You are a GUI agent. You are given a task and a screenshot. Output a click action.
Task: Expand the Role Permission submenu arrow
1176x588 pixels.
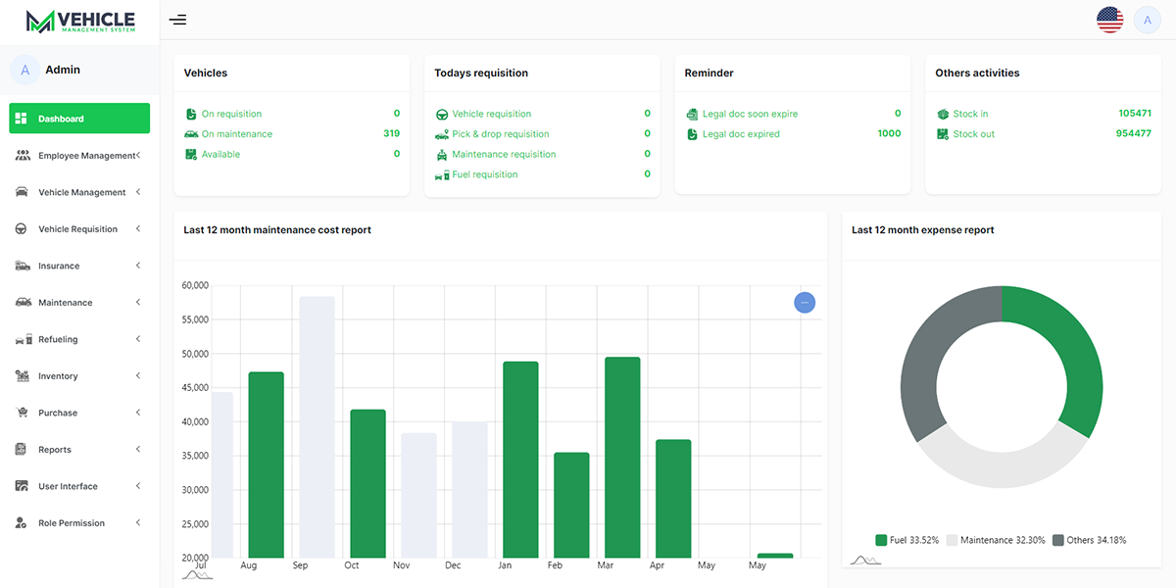click(x=138, y=523)
